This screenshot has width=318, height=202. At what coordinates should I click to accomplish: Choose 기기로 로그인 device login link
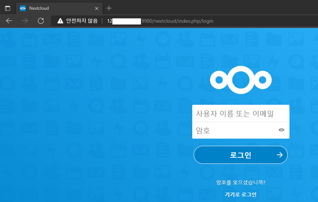point(241,194)
